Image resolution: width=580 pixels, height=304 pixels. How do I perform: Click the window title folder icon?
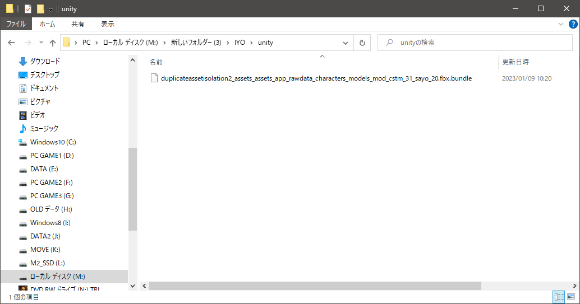tap(10, 8)
